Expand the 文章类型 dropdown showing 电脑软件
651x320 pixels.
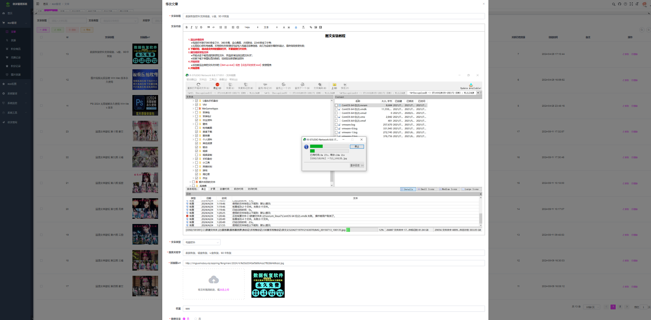coord(201,242)
